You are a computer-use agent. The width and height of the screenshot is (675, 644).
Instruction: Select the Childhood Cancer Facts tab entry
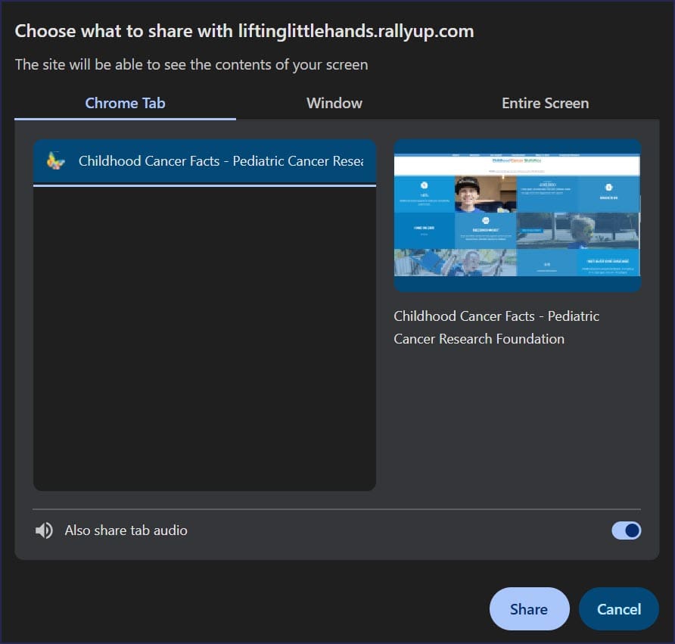coord(220,161)
